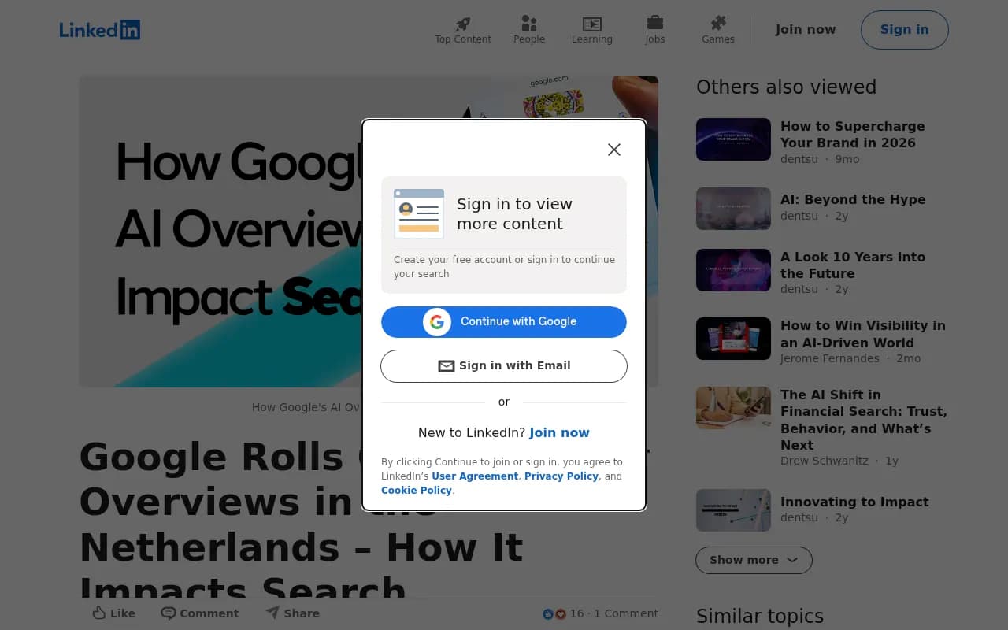Open article titled How to Supercharge Your Brand in 2026
The image size is (1008, 630).
(853, 135)
